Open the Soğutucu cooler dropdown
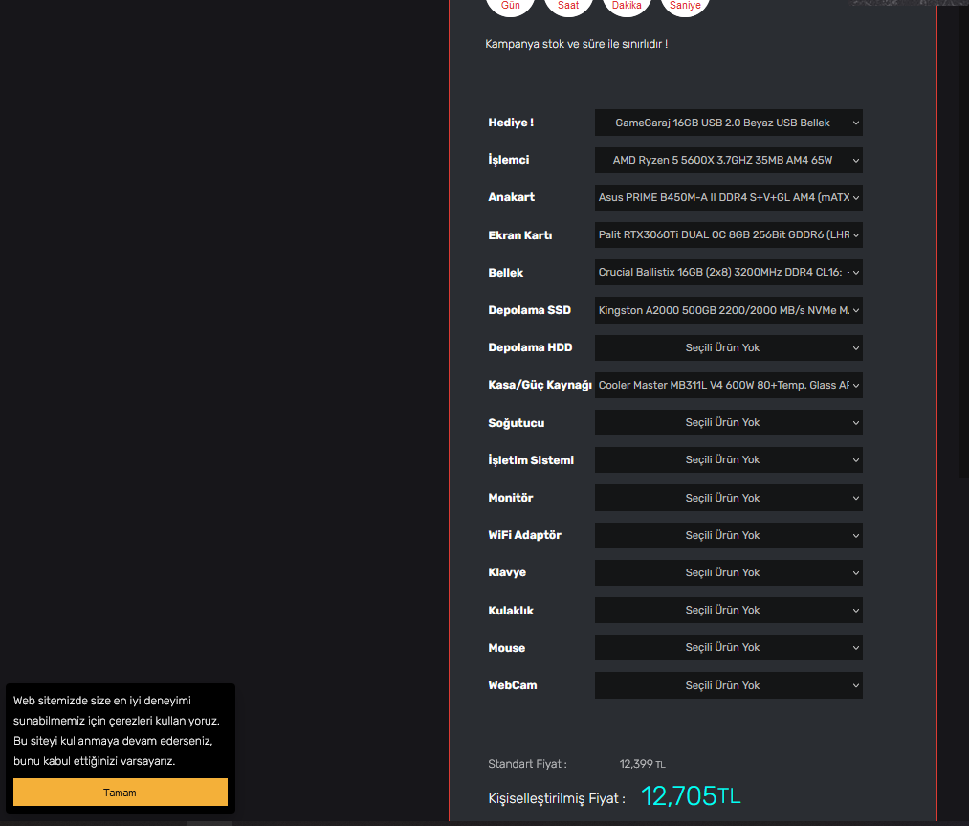The height and width of the screenshot is (826, 969). pyautogui.click(x=729, y=422)
